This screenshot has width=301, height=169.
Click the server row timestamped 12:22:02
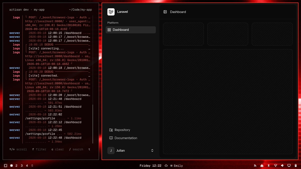pyautogui.click(x=45, y=114)
